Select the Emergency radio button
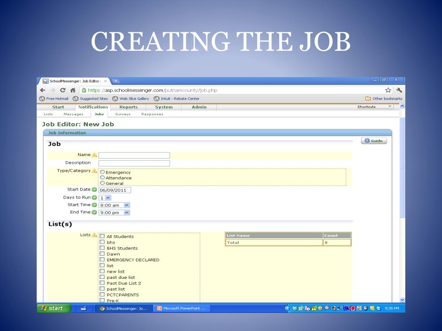 click(102, 172)
